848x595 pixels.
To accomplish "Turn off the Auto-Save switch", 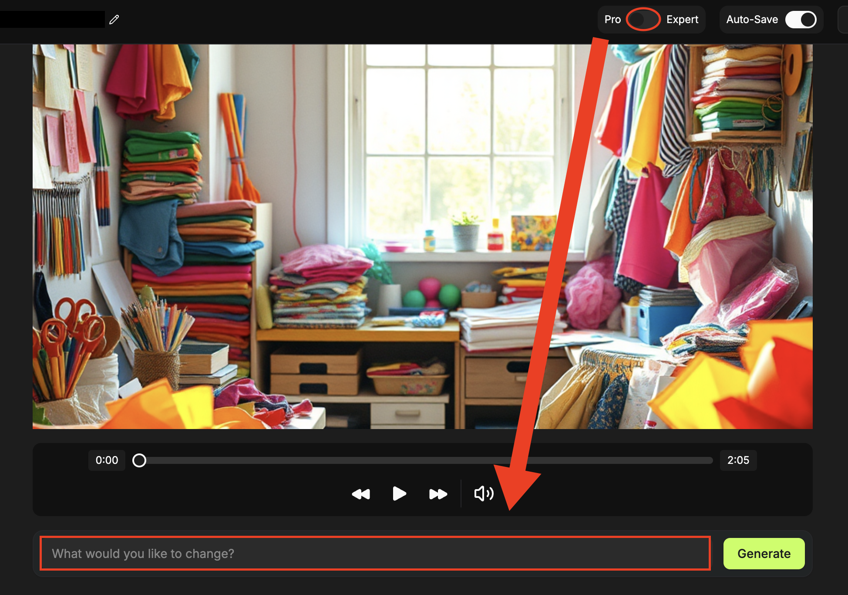I will 801,20.
